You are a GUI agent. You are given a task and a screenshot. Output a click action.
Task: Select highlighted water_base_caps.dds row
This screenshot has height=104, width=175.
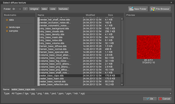pyautogui.click(x=79, y=76)
